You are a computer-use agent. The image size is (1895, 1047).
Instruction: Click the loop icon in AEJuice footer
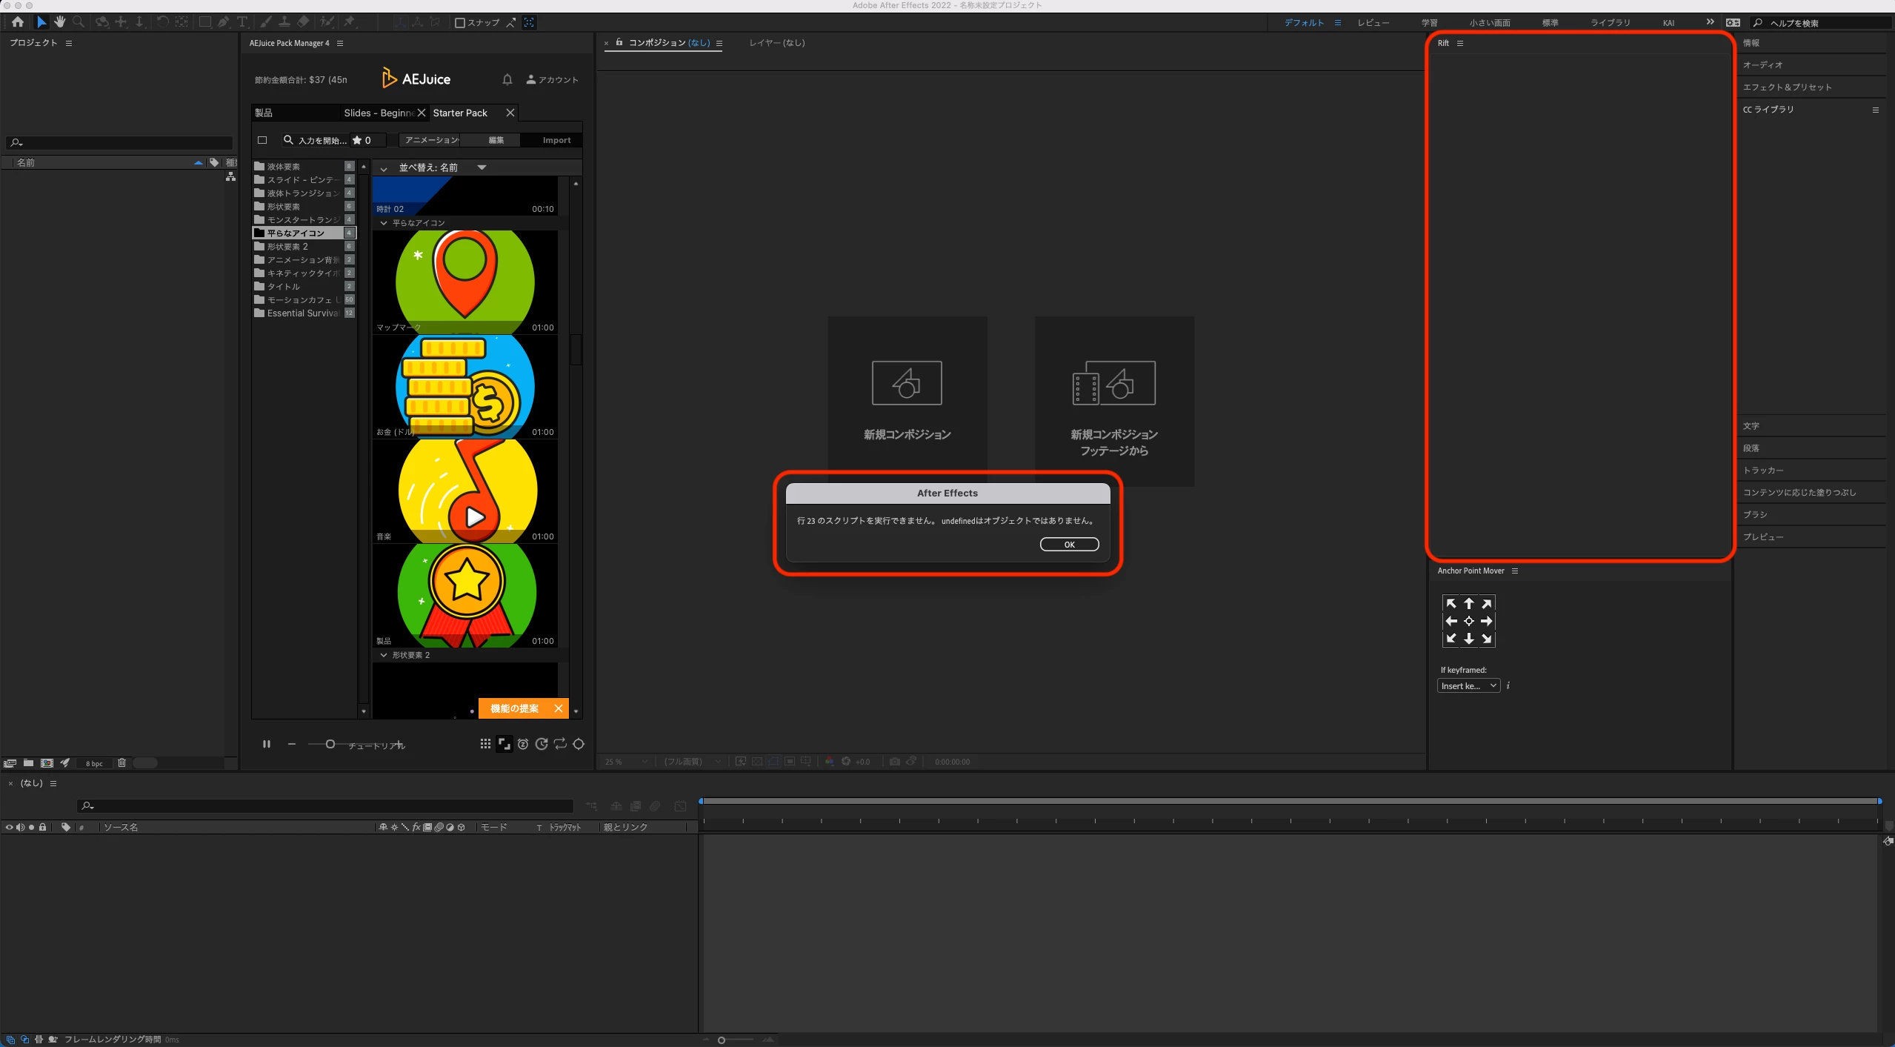point(560,744)
